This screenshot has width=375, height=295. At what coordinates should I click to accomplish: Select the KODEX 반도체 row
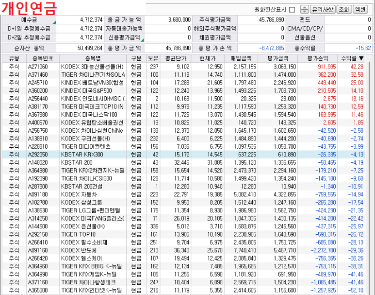coord(184,250)
